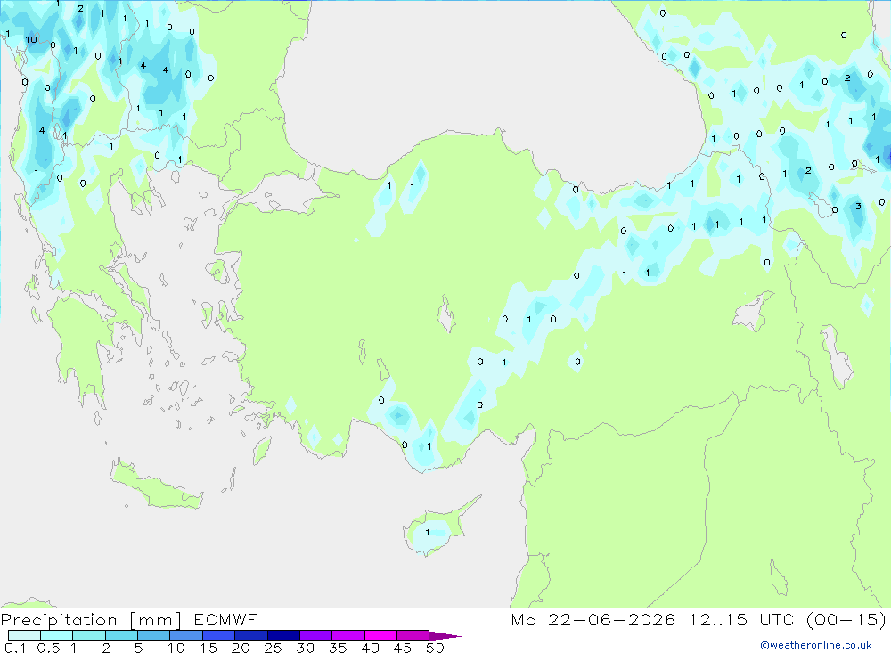Click the 25–30 mm navy legend swatch
The width and height of the screenshot is (891, 653).
[x=283, y=635]
